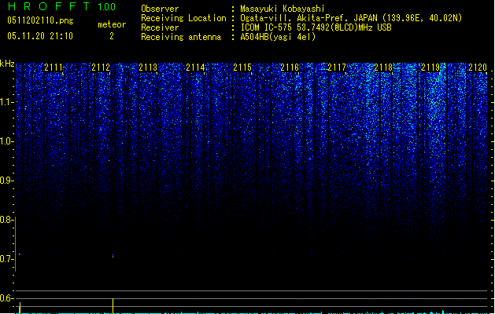Click the kHz axis unit label

point(7,64)
